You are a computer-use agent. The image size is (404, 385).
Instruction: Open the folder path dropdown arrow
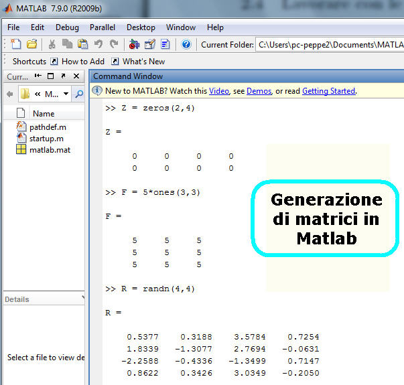[66, 94]
